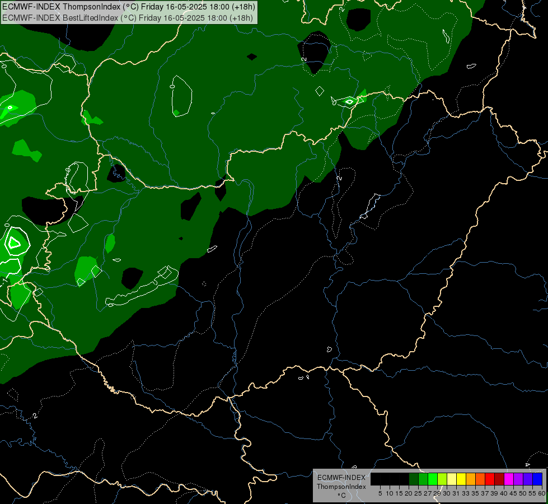
Task: Select the bright green 27-29 legend swatch
Action: 433,479
